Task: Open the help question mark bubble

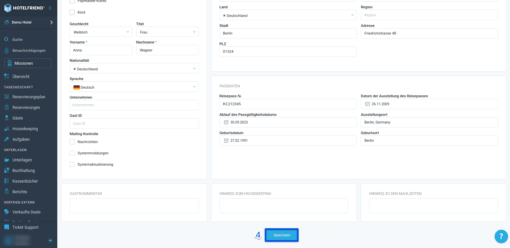Action: [x=501, y=236]
